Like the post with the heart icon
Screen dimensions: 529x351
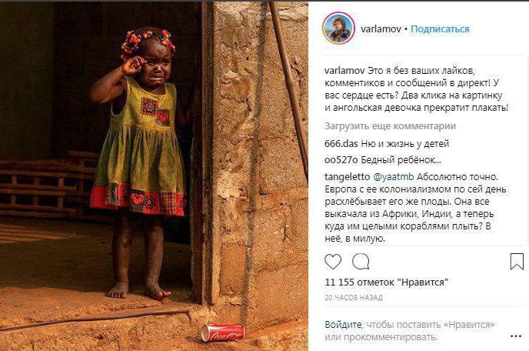(x=333, y=262)
